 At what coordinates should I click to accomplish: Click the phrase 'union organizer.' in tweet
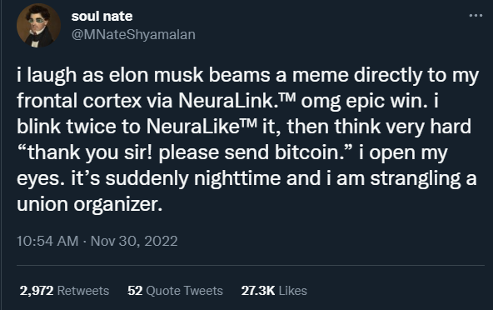coord(90,204)
